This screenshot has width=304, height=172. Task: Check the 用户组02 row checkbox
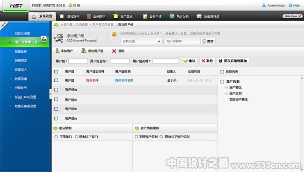pos(56,100)
